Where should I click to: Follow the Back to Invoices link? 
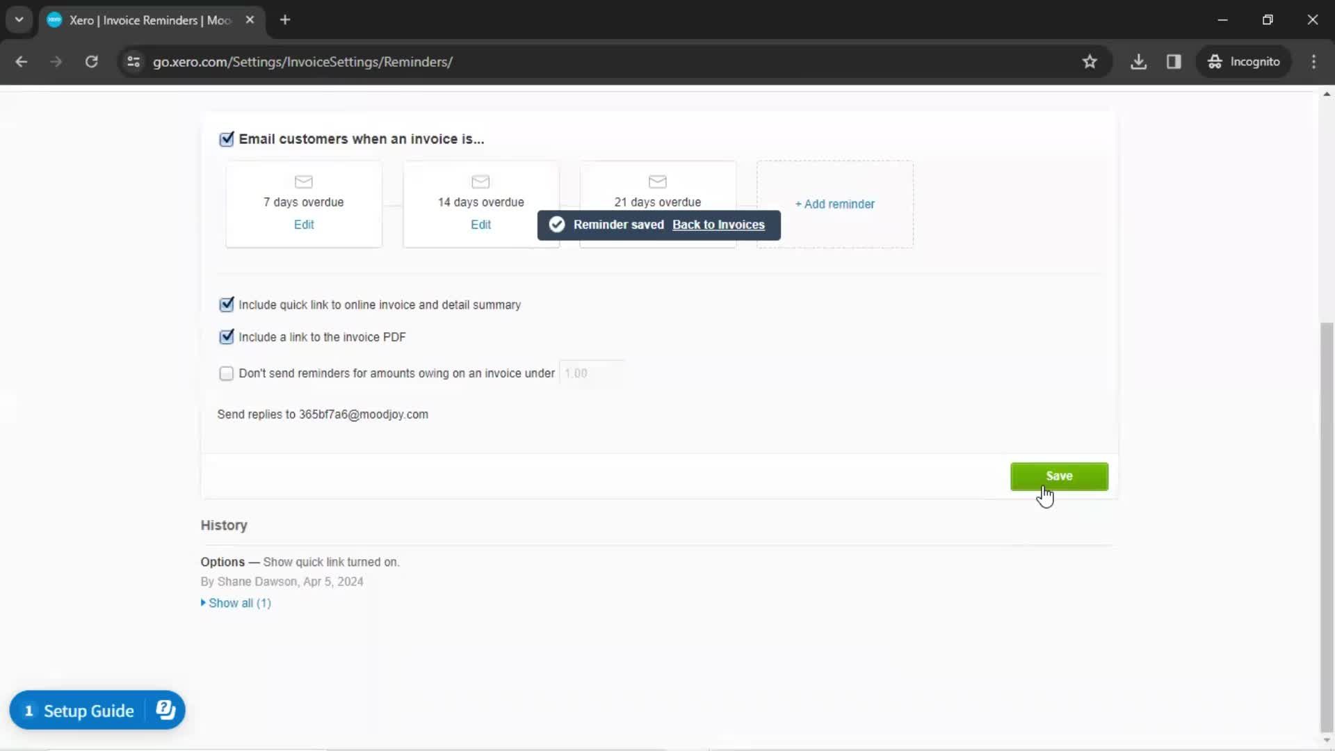718,225
